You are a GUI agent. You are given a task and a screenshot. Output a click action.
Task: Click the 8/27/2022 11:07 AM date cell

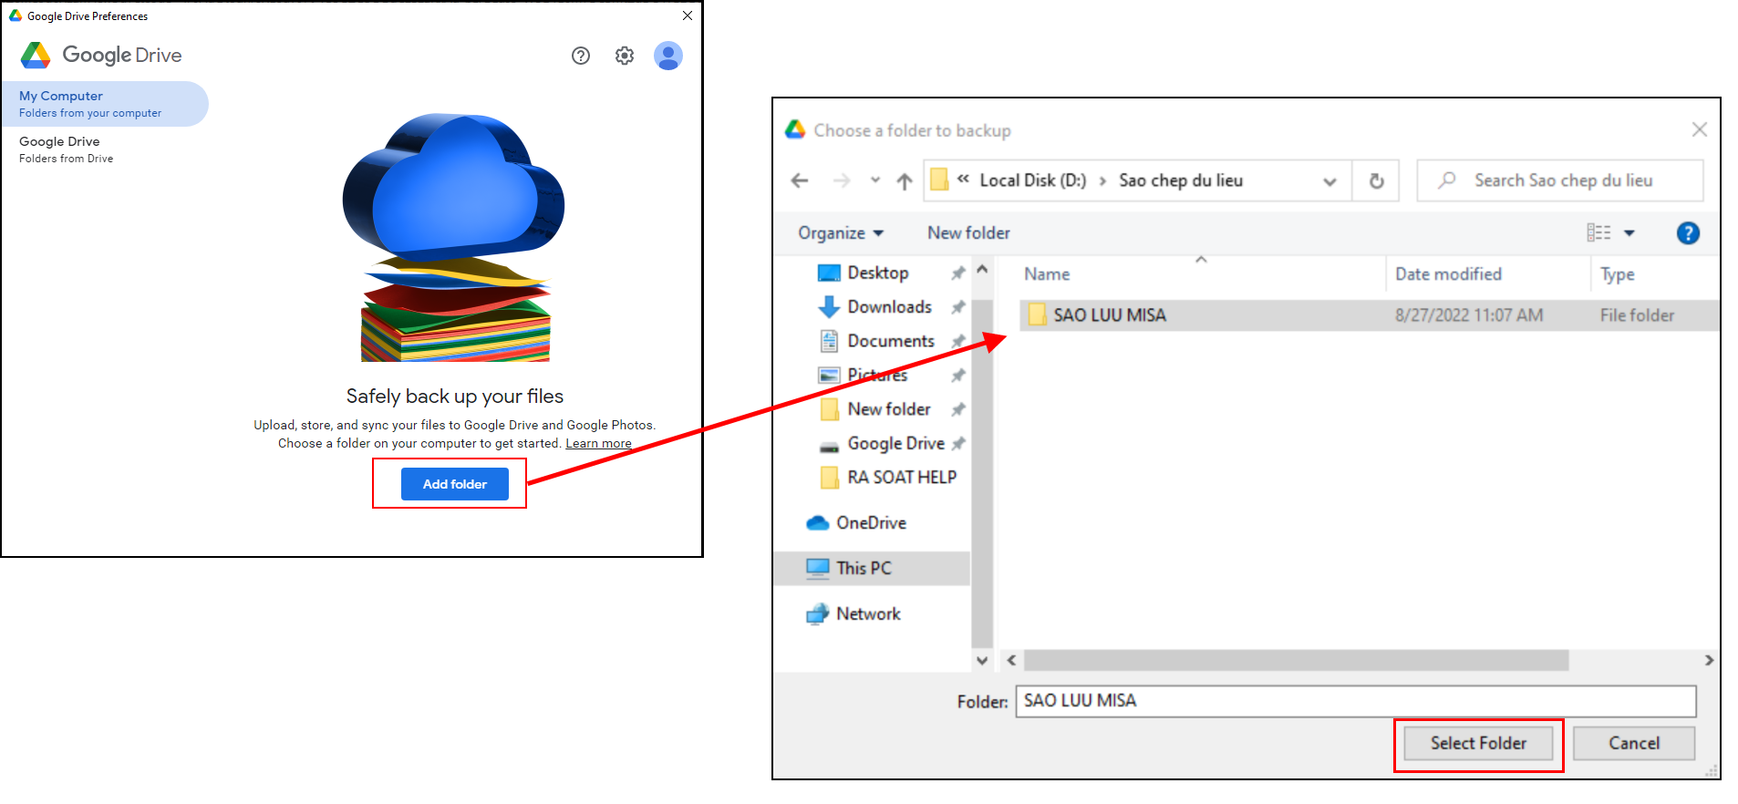pos(1468,315)
